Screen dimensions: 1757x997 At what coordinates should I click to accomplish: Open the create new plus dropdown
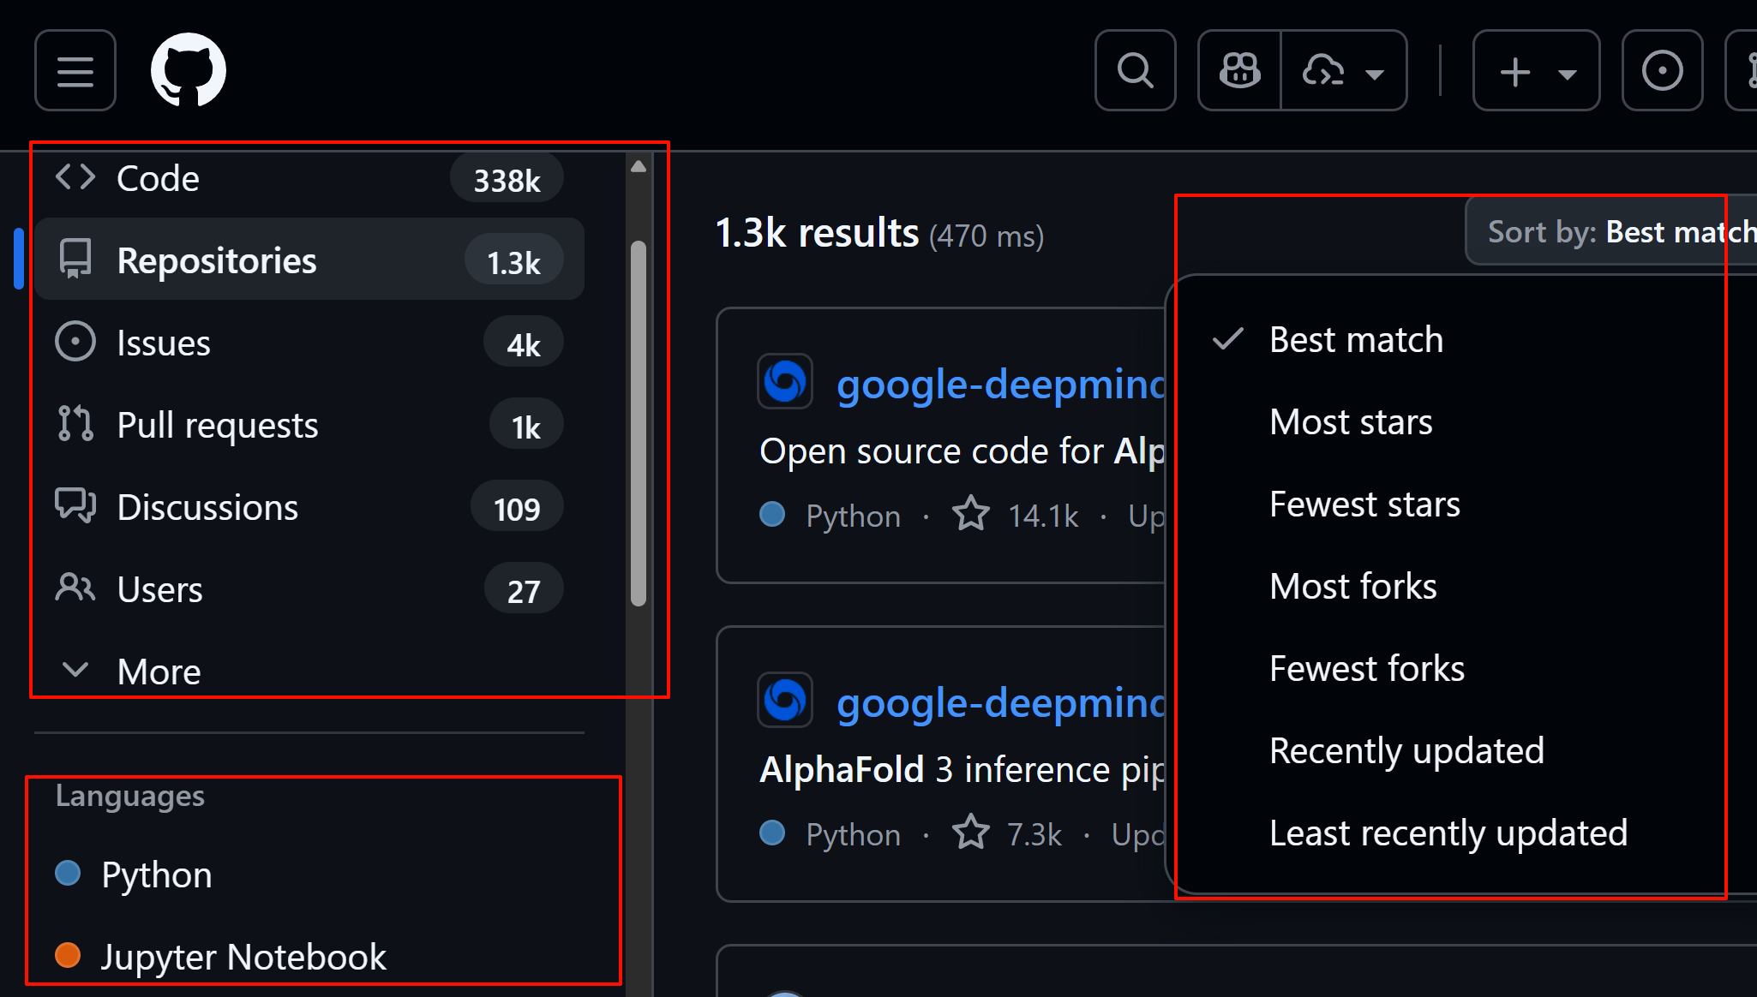[x=1536, y=71]
